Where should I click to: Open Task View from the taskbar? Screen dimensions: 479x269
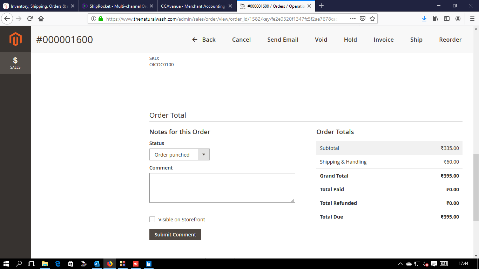tap(32, 264)
